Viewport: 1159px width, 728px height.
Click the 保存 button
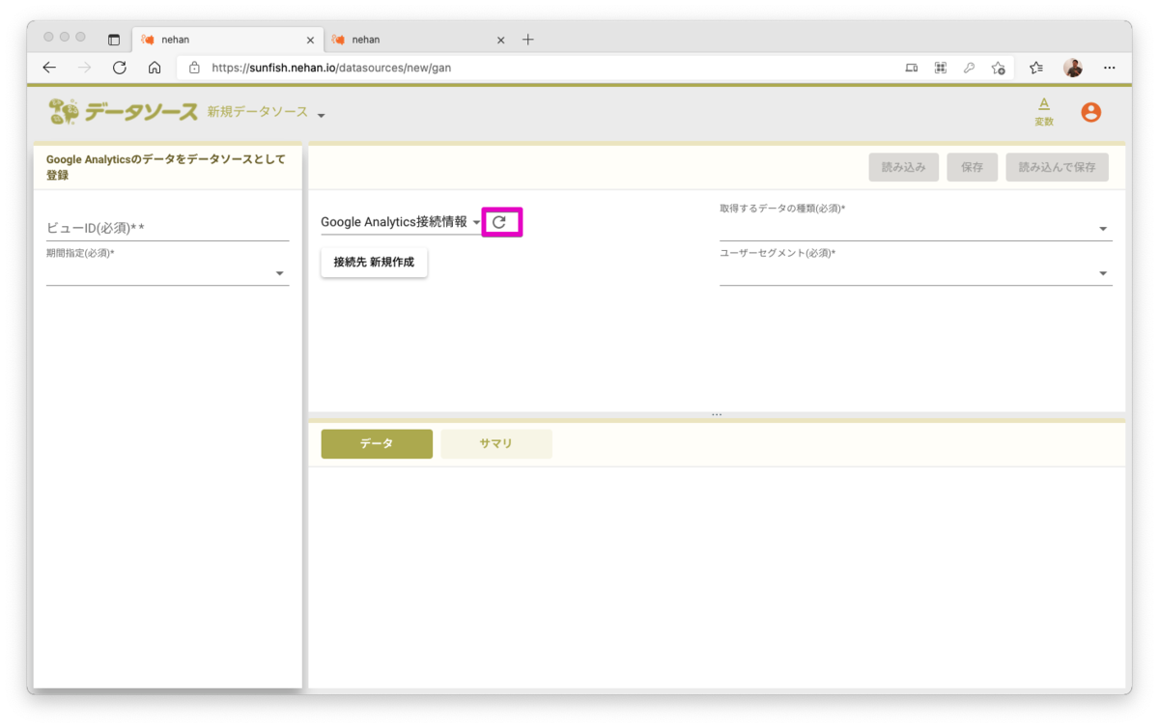click(972, 166)
